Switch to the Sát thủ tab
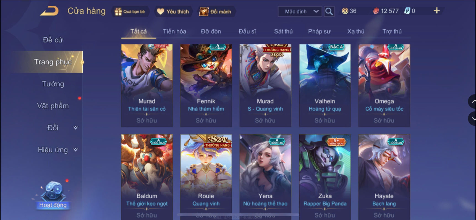The height and width of the screenshot is (220, 476). click(x=283, y=32)
